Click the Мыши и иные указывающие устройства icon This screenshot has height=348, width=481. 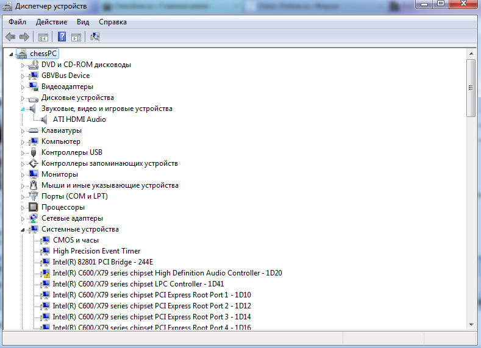tap(33, 185)
